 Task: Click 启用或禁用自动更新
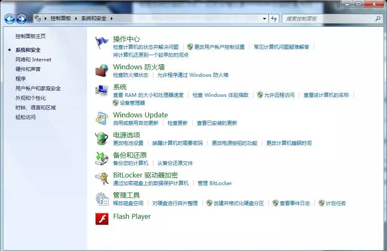pyautogui.click(x=136, y=123)
